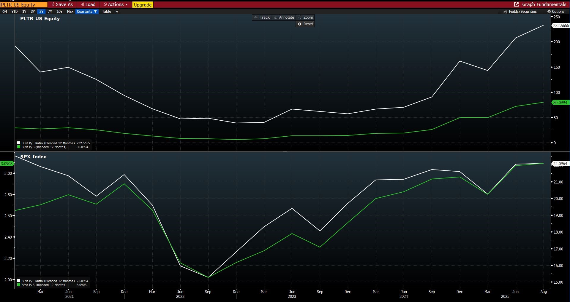This screenshot has height=302, width=570.
Task: Click the Save As button
Action: pos(62,4)
